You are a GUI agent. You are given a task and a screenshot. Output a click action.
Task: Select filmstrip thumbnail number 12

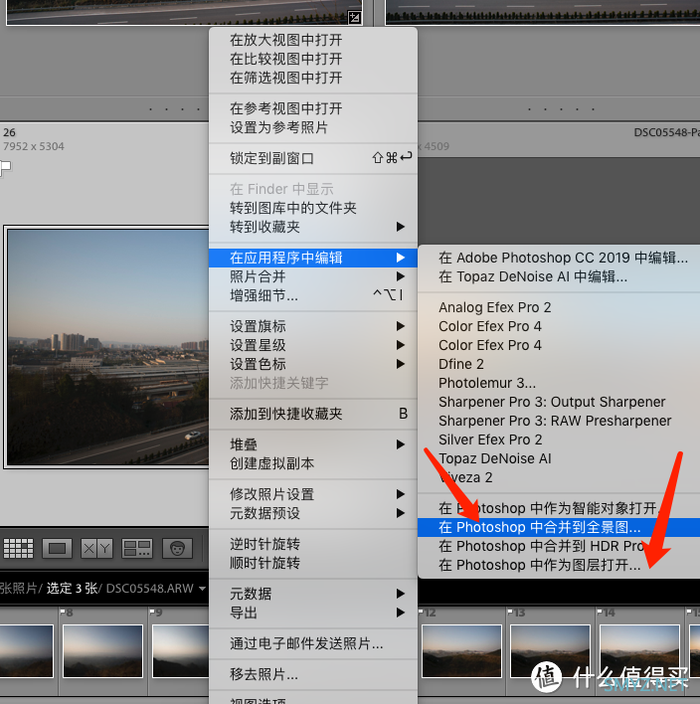[x=461, y=651]
